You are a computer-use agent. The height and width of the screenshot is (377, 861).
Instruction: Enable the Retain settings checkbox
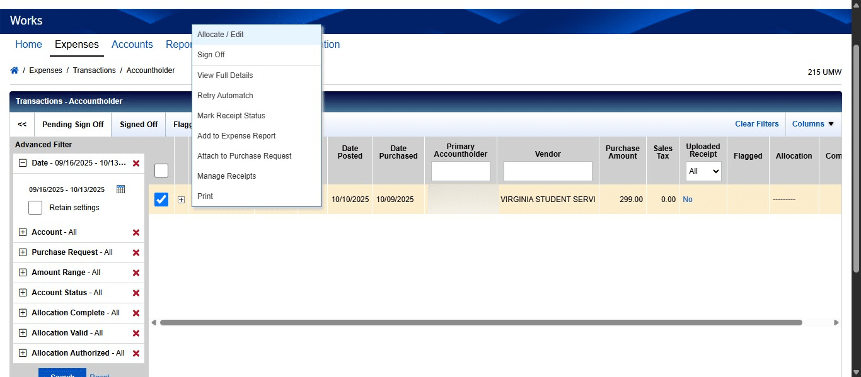point(35,207)
